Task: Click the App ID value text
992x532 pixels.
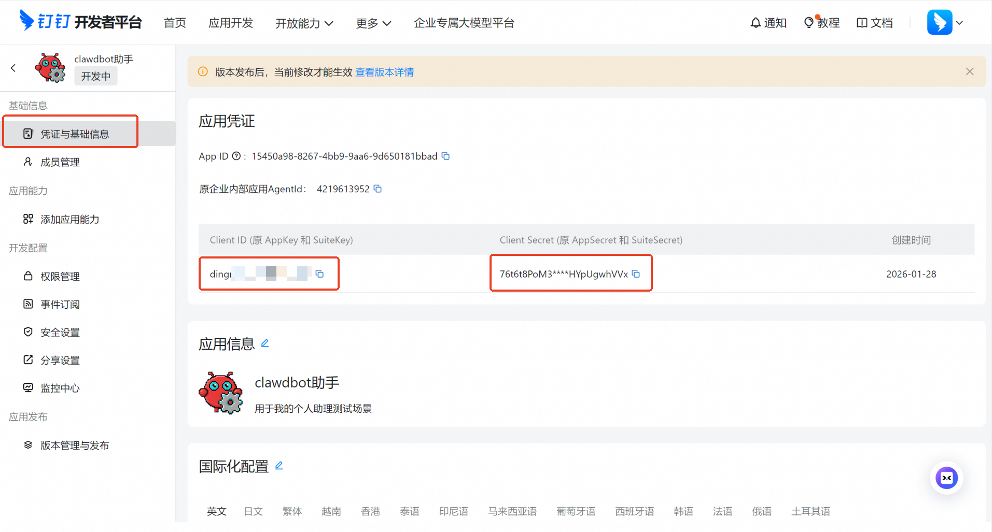Action: (x=344, y=156)
